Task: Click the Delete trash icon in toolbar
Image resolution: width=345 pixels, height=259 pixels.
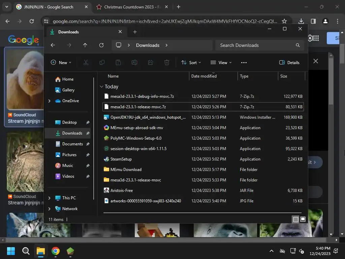Action: (x=167, y=62)
